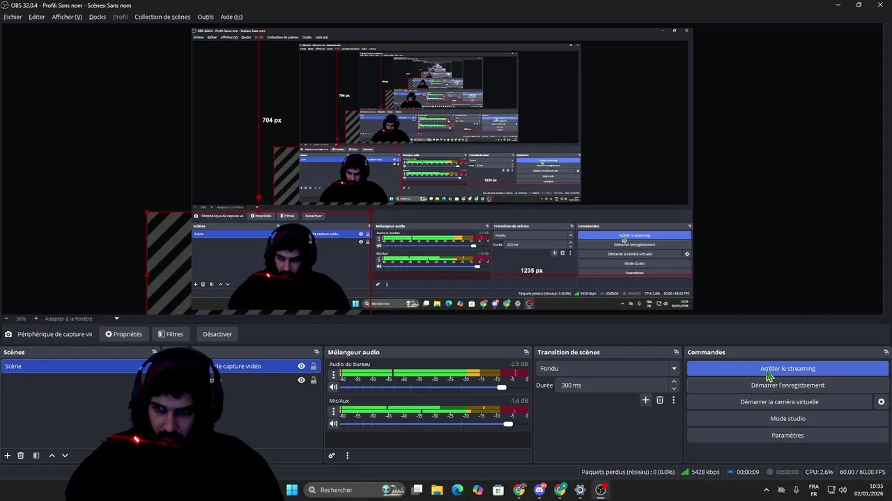Viewport: 892px width, 501px height.
Task: Decrease transition Durée with down arrow
Action: coord(673,388)
